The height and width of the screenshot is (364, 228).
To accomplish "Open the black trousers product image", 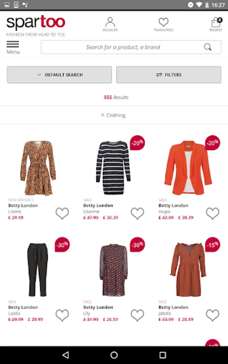I will click(x=38, y=269).
